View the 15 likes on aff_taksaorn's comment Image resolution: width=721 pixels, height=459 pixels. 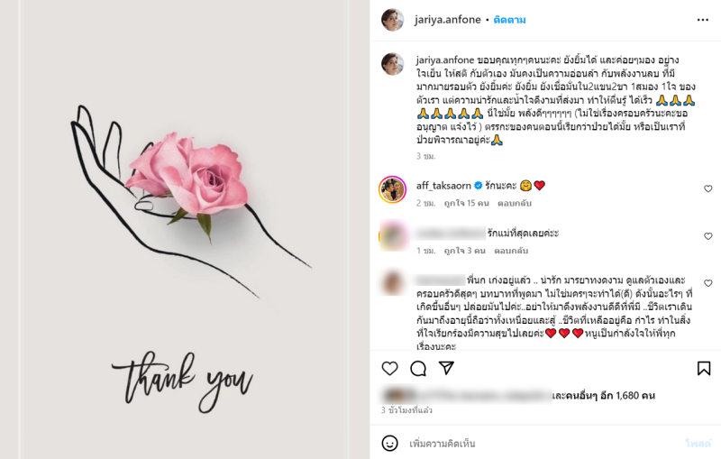coord(466,203)
